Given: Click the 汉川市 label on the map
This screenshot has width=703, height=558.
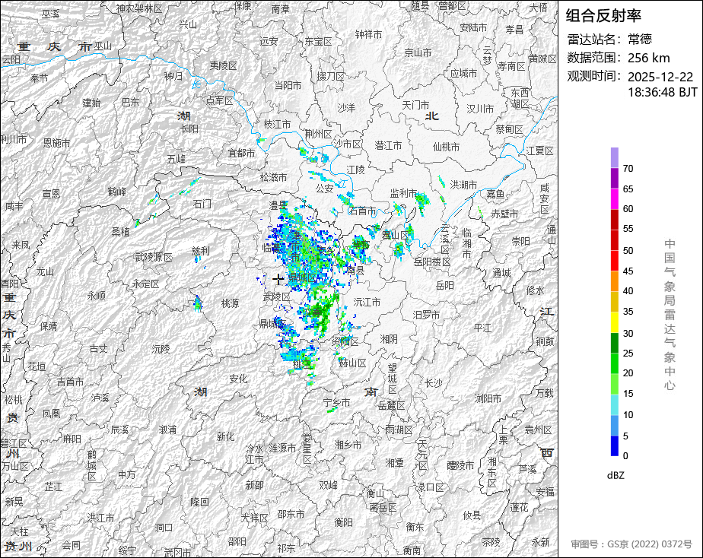Looking at the screenshot, I should click(480, 109).
